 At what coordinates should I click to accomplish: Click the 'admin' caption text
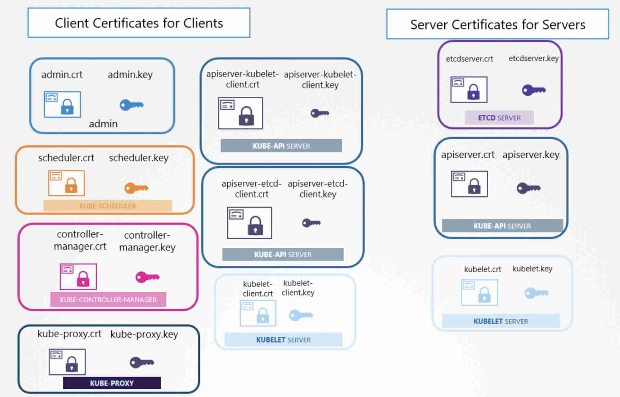[x=103, y=124]
